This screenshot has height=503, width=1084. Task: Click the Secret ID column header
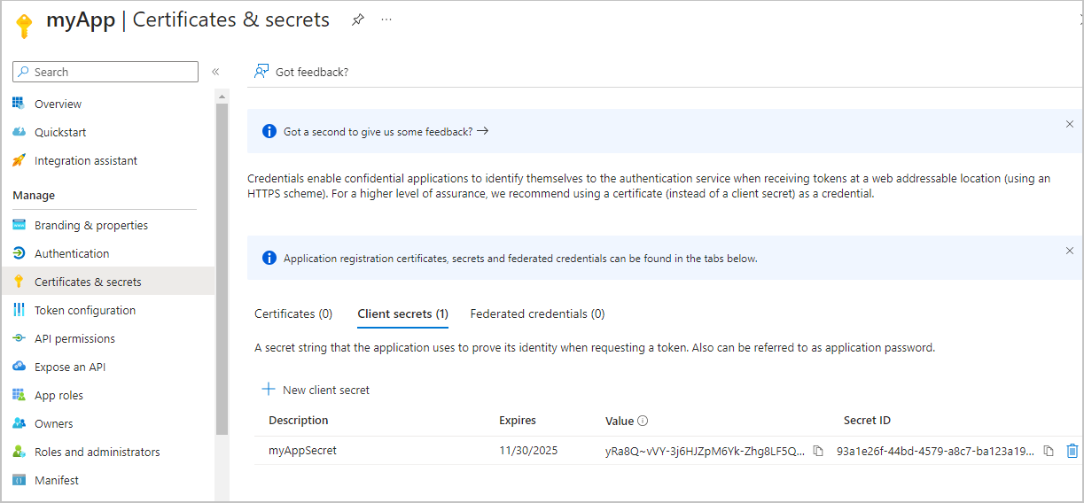pos(867,421)
